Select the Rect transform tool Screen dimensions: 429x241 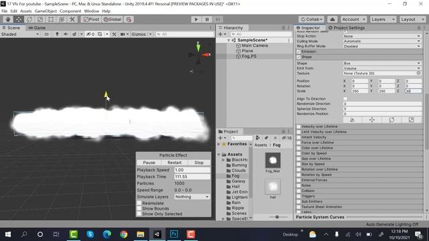(51, 19)
